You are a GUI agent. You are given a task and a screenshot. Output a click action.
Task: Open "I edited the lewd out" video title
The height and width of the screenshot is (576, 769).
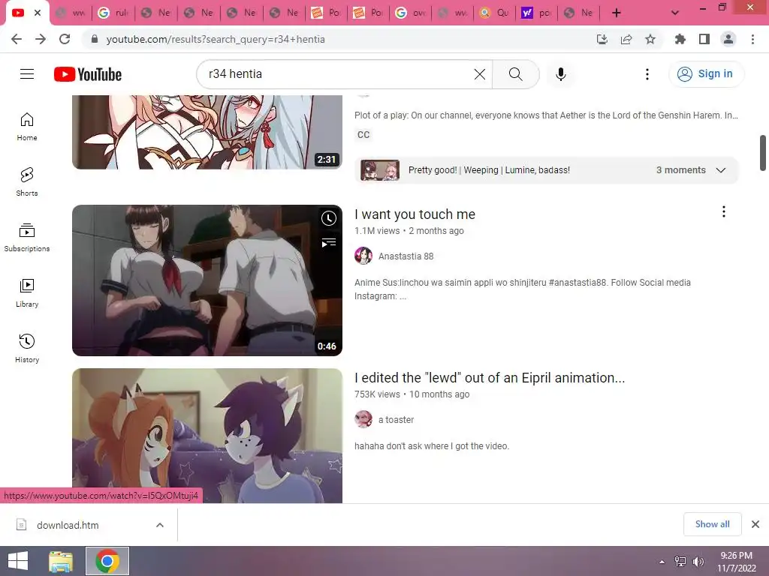pyautogui.click(x=490, y=378)
